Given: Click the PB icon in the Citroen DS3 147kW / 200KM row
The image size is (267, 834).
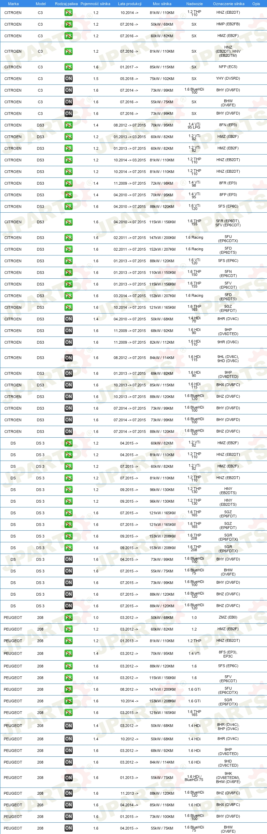Looking at the screenshot, I should point(68,238).
